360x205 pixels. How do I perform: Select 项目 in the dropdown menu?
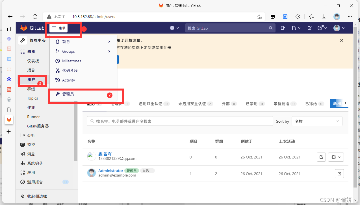pyautogui.click(x=83, y=42)
